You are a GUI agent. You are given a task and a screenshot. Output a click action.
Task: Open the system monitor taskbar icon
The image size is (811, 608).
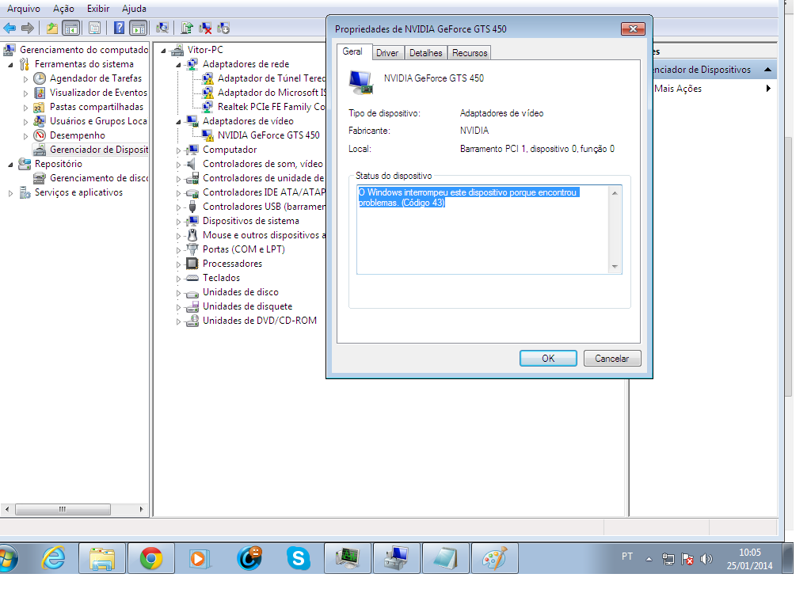coord(348,558)
